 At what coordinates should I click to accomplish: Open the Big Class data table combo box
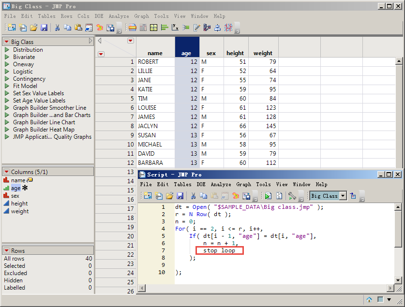[x=343, y=196]
